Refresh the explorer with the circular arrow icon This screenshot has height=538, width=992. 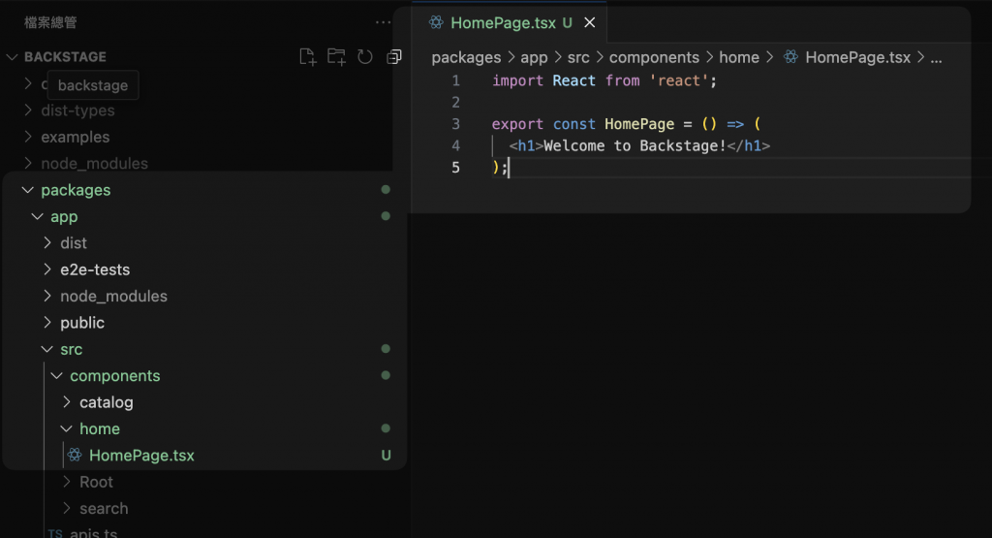coord(365,57)
